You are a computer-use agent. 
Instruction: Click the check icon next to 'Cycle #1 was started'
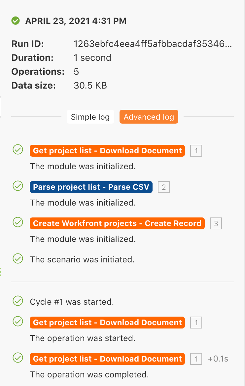pos(17,301)
